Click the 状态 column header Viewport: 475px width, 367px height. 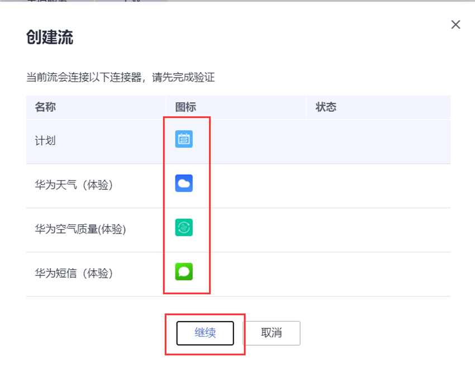tap(326, 107)
